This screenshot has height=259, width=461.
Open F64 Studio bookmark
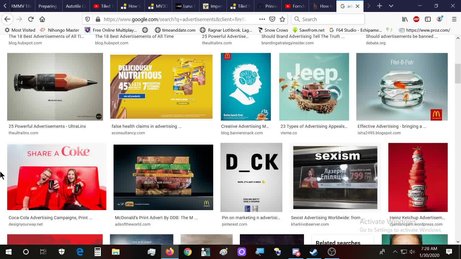(x=355, y=30)
